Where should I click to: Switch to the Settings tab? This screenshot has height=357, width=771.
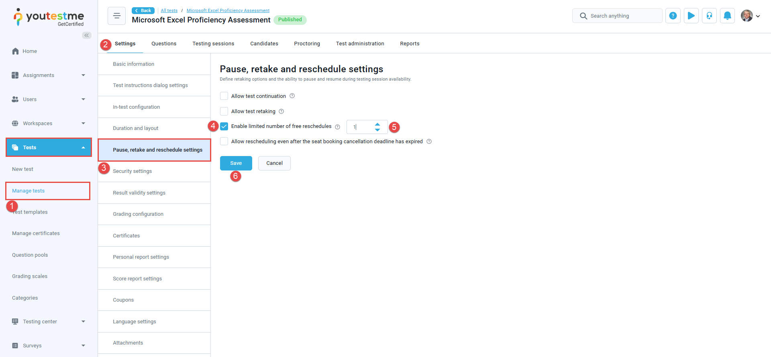pos(125,43)
